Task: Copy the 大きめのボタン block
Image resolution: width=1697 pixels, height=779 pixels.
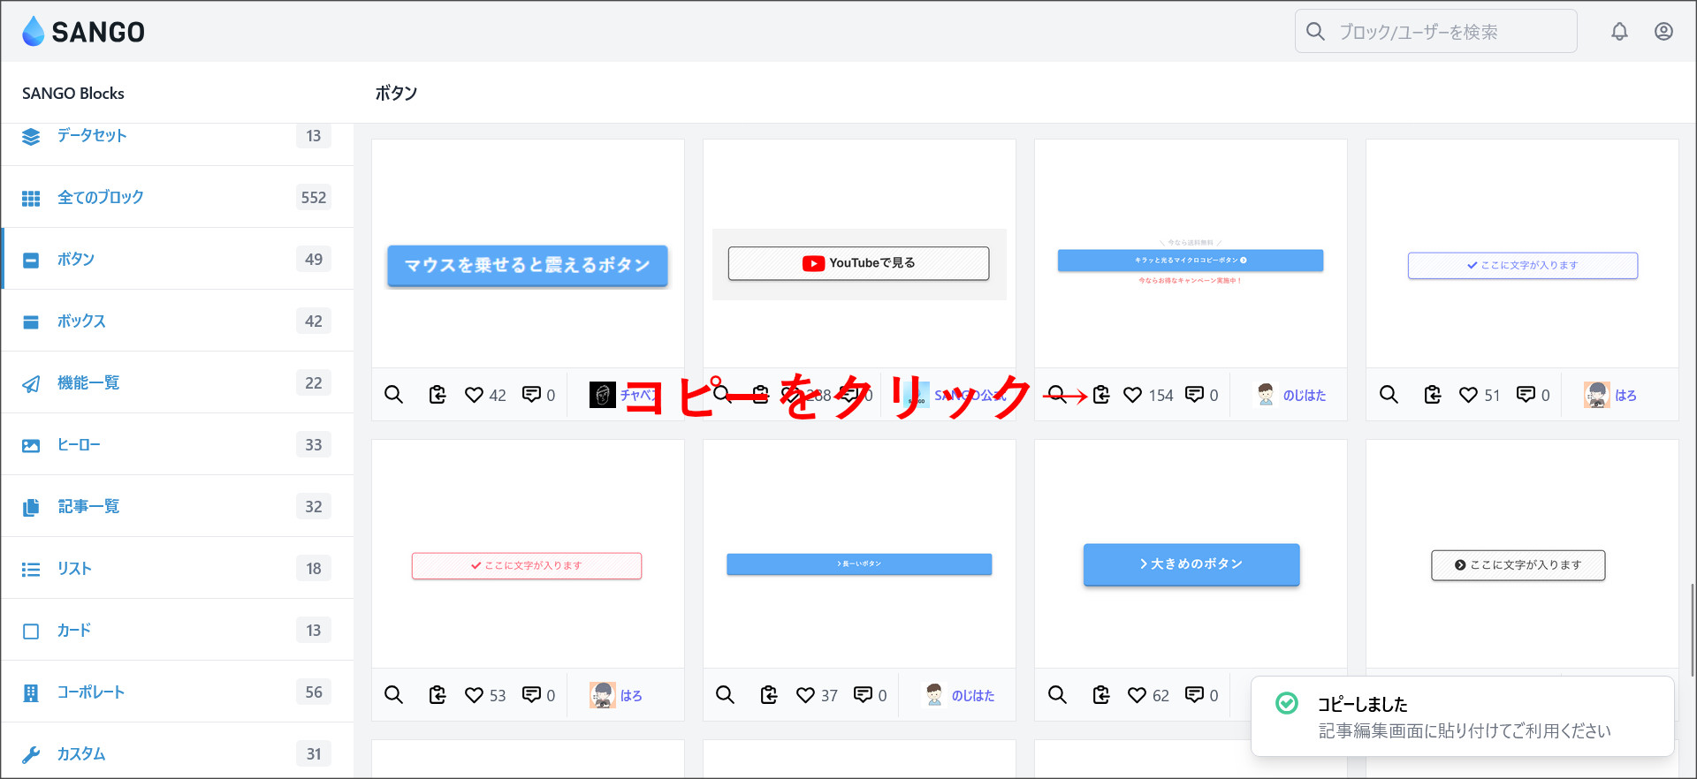Action: click(1101, 695)
